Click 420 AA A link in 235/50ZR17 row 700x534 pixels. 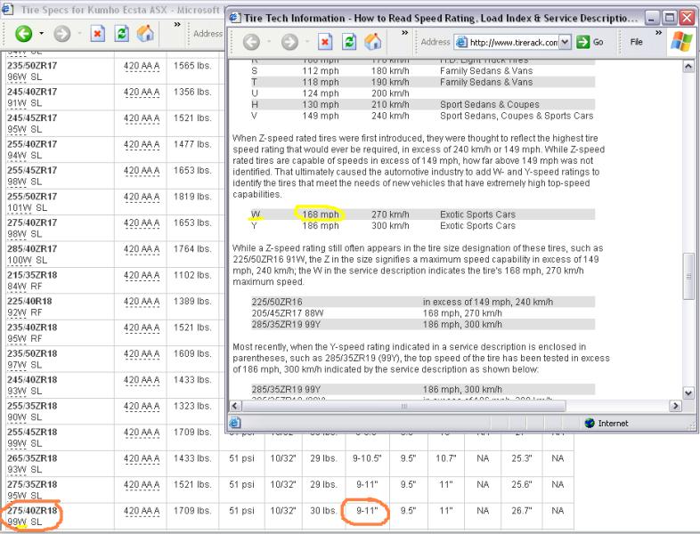point(142,66)
